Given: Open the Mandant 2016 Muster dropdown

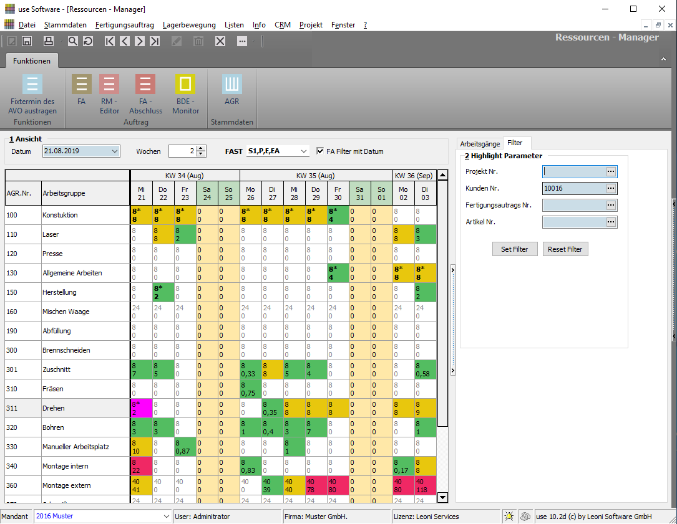Looking at the screenshot, I should pyautogui.click(x=167, y=517).
